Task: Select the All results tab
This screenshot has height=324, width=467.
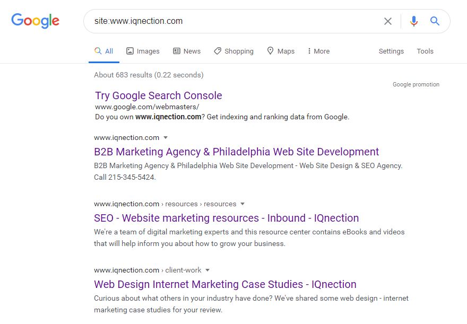Action: click(104, 51)
